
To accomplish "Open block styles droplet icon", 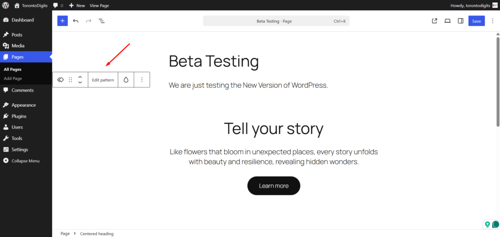I will [126, 79].
